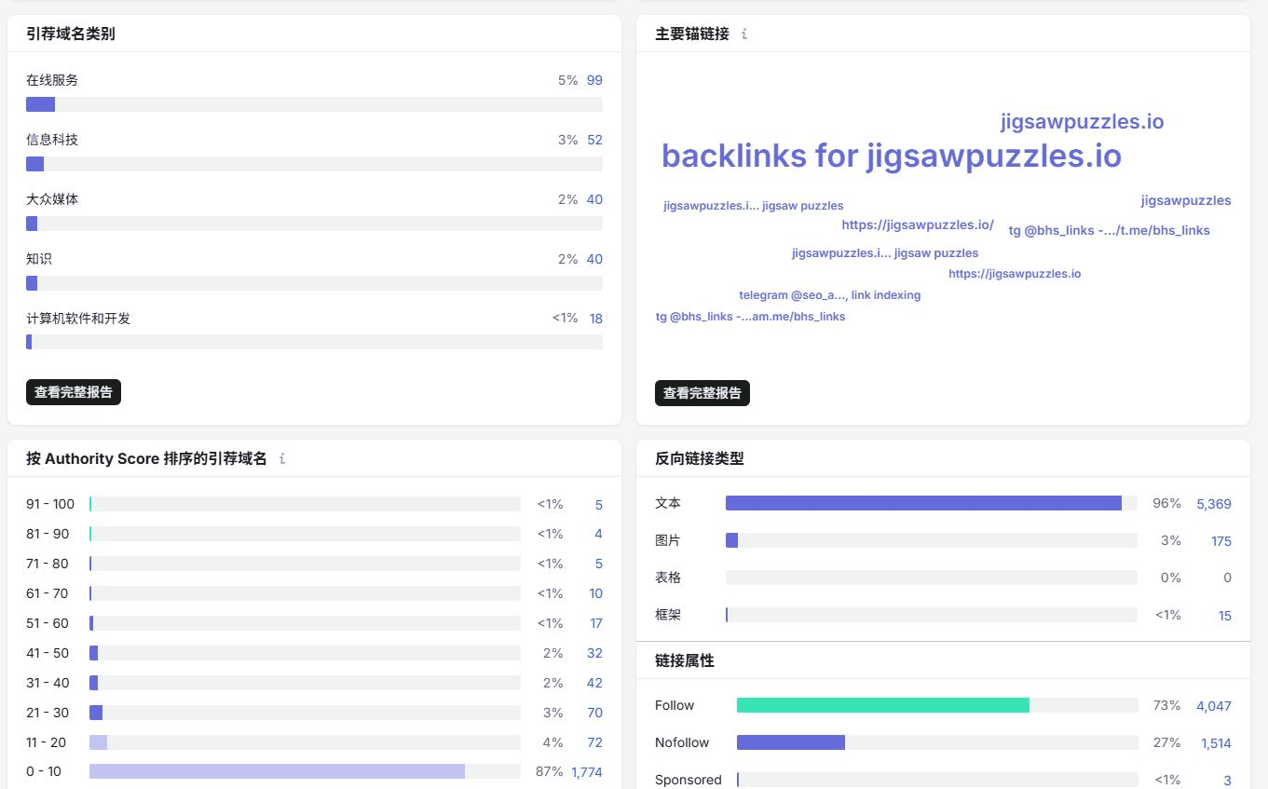Click the green Follow progress bar

click(x=883, y=705)
